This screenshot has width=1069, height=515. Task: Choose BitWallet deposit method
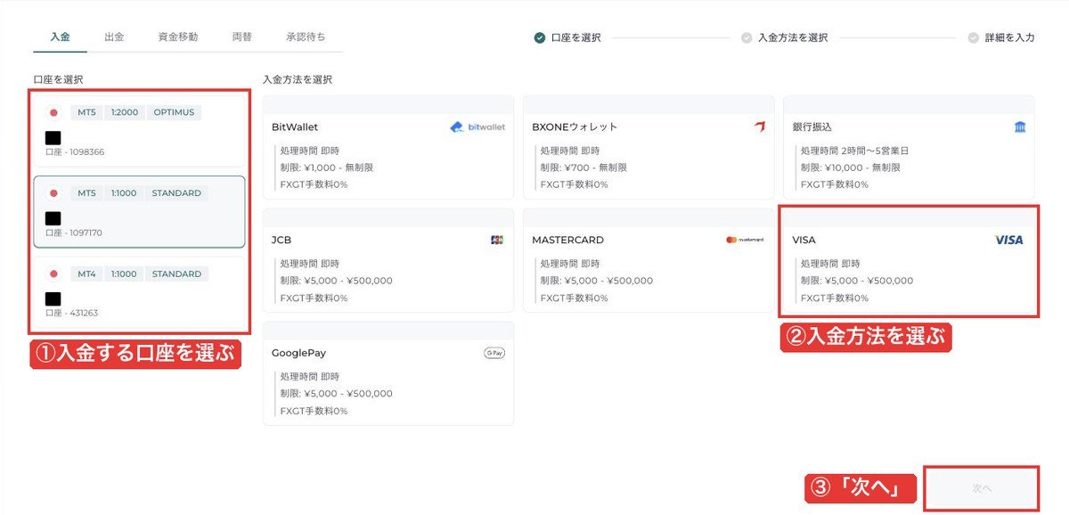coord(388,147)
